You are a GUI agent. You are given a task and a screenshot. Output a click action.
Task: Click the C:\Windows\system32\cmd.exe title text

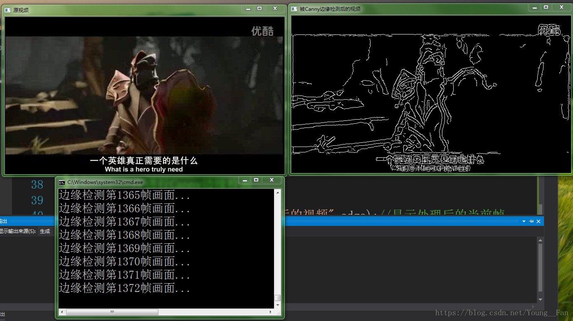tap(105, 182)
